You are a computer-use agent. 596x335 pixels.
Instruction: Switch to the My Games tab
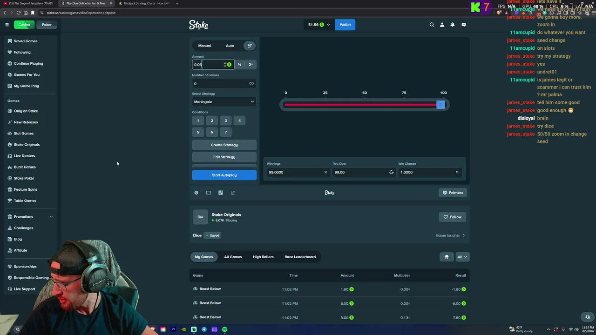(x=204, y=257)
